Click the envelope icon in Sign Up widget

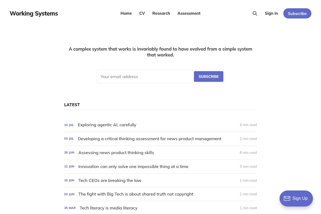[x=287, y=198]
